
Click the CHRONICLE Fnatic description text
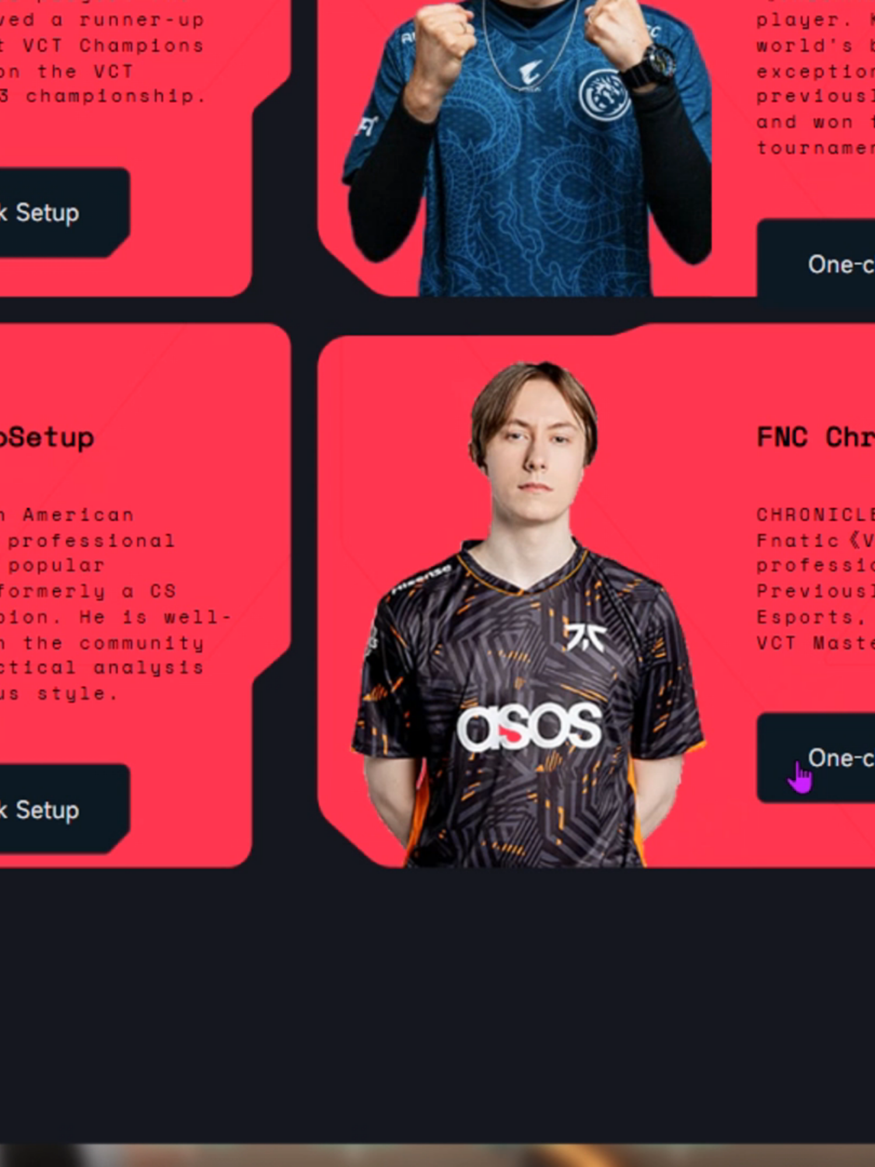coord(815,578)
